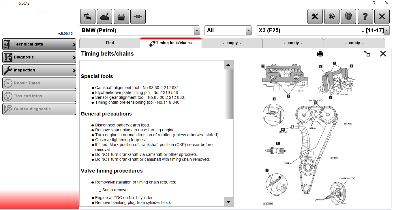394x210 pixels.
Task: Select the Timing belts/chains tab
Action: click(x=171, y=43)
